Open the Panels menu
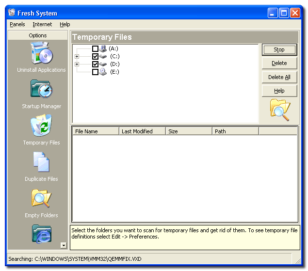The width and height of the screenshot is (308, 271). 17,24
